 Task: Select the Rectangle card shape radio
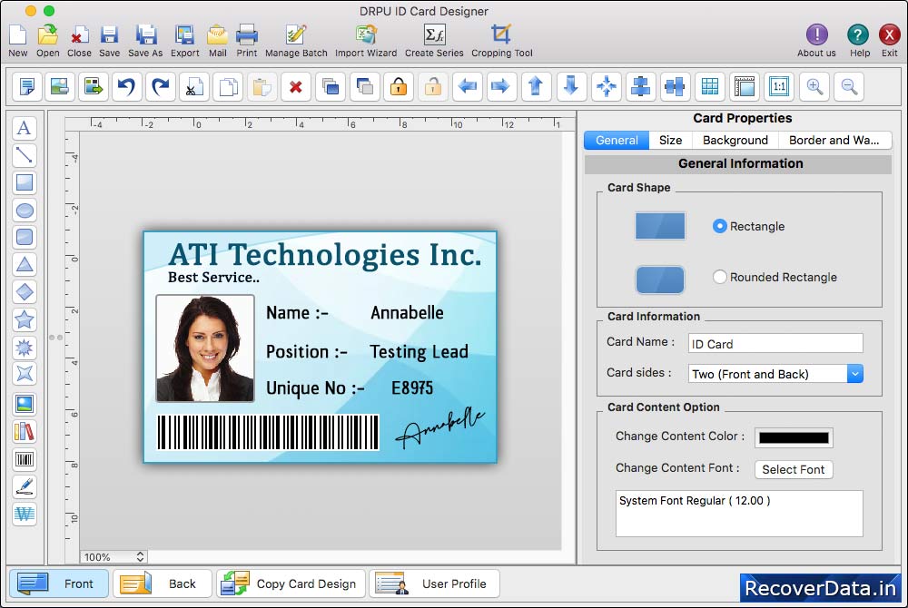click(720, 226)
